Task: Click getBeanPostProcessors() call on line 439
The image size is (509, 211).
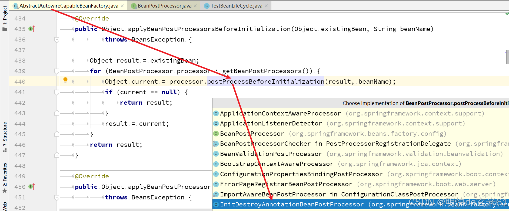Action: (x=267, y=71)
